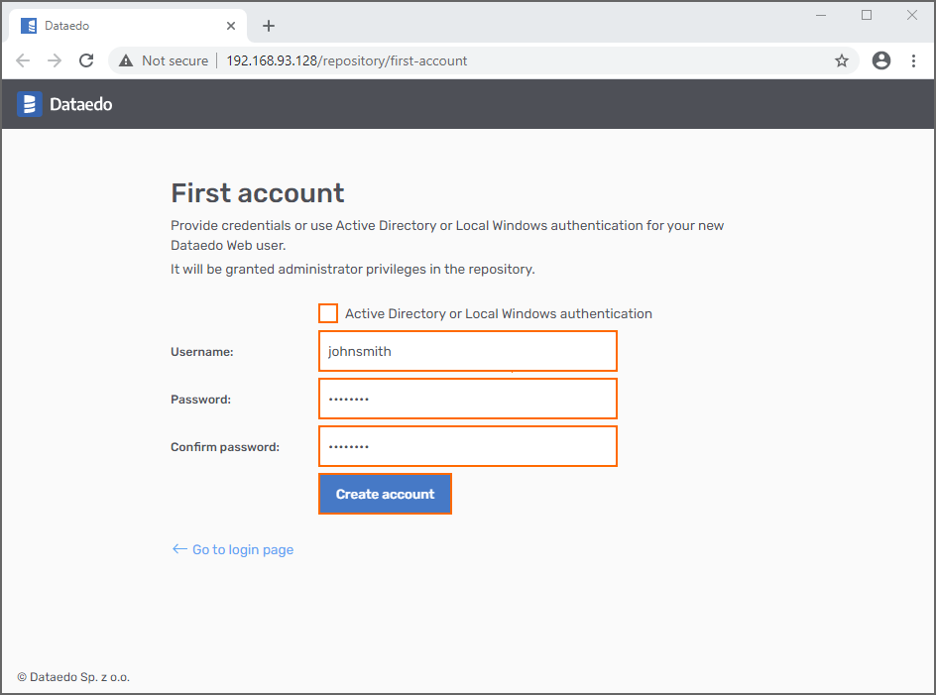Go back using the browser back arrow
936x695 pixels.
(x=24, y=60)
